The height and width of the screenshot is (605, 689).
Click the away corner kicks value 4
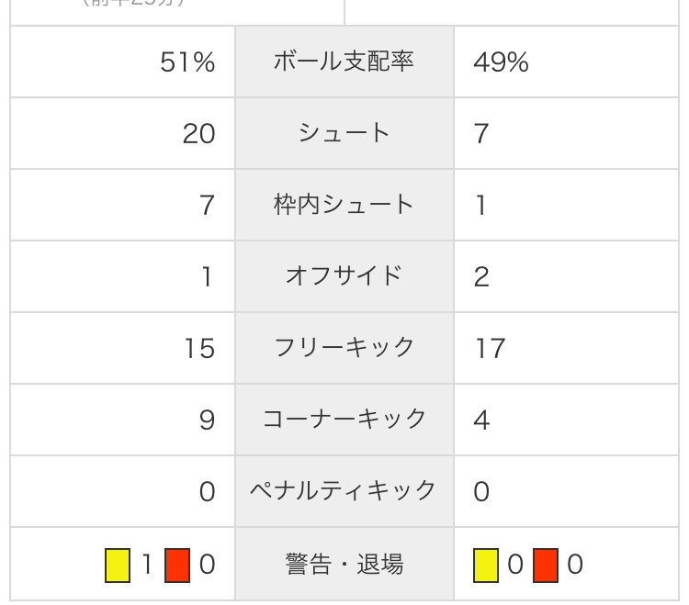pos(481,420)
